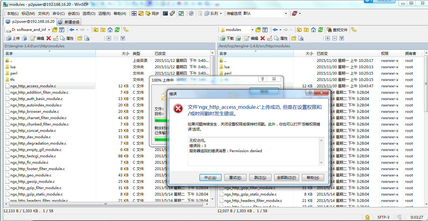
Task: Click the 重试(R) retry button
Action: click(x=235, y=178)
